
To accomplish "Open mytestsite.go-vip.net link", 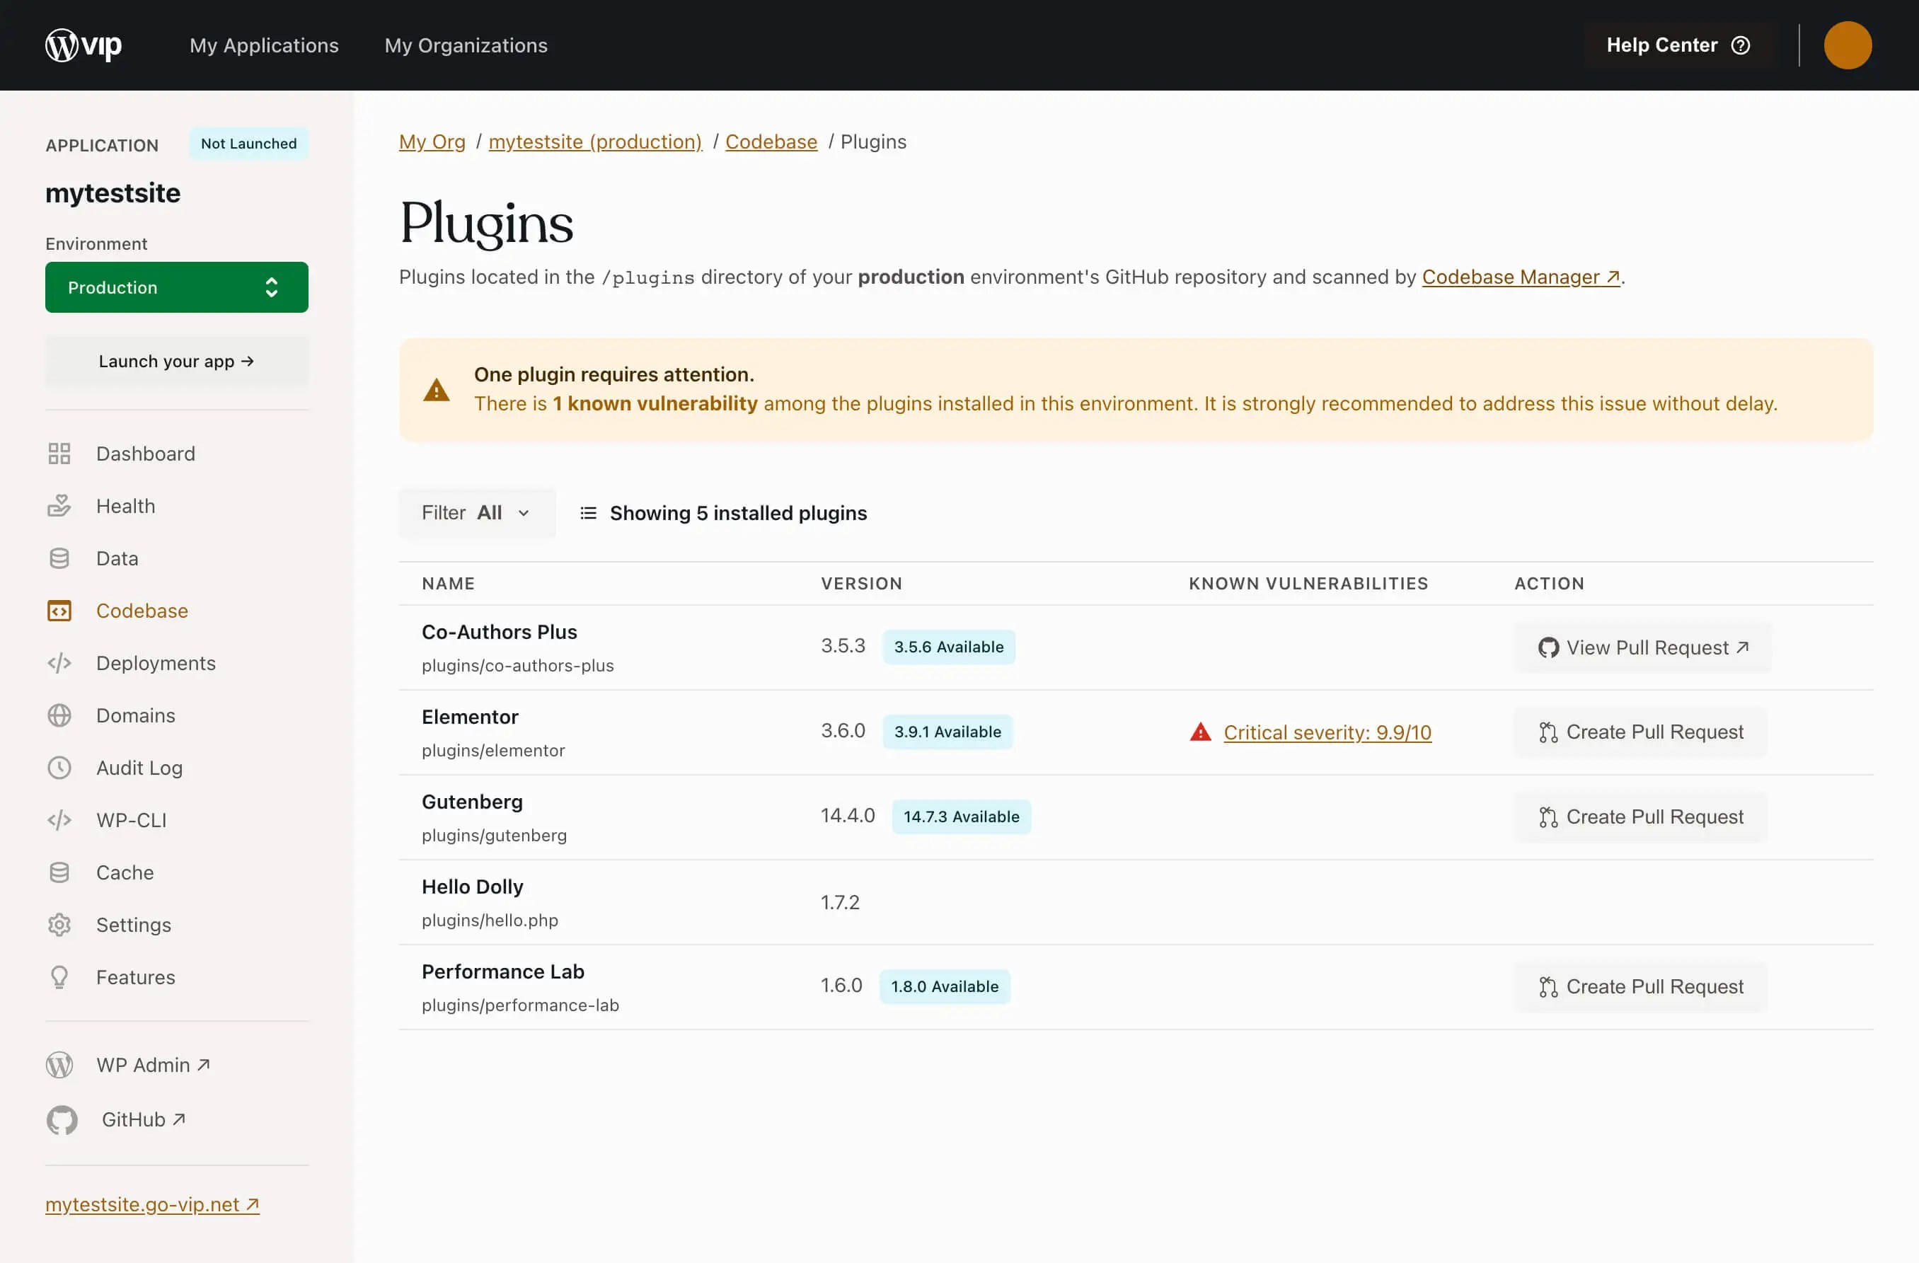I will pos(152,1204).
